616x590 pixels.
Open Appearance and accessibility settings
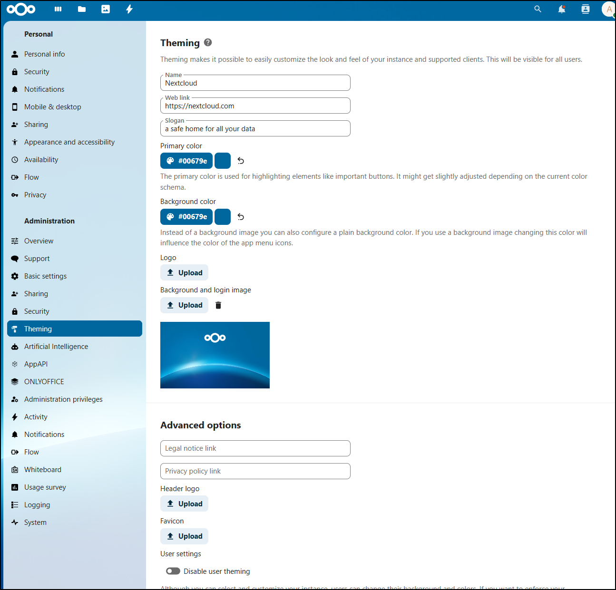pyautogui.click(x=75, y=142)
